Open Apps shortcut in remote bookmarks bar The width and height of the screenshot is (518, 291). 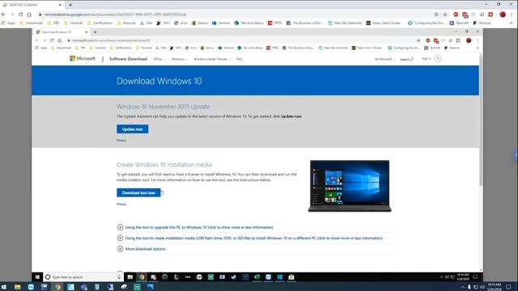(41, 48)
